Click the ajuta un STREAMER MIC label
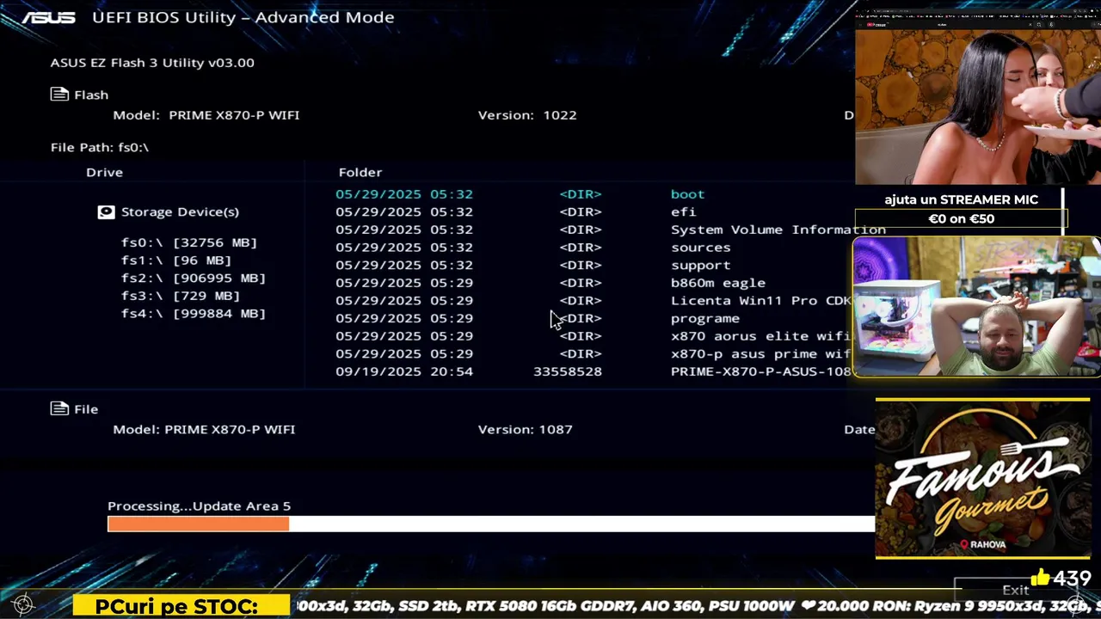 coord(961,199)
